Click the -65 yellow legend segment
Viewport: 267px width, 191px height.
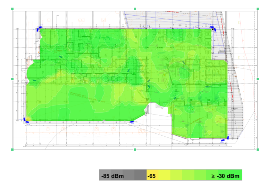click(152, 175)
